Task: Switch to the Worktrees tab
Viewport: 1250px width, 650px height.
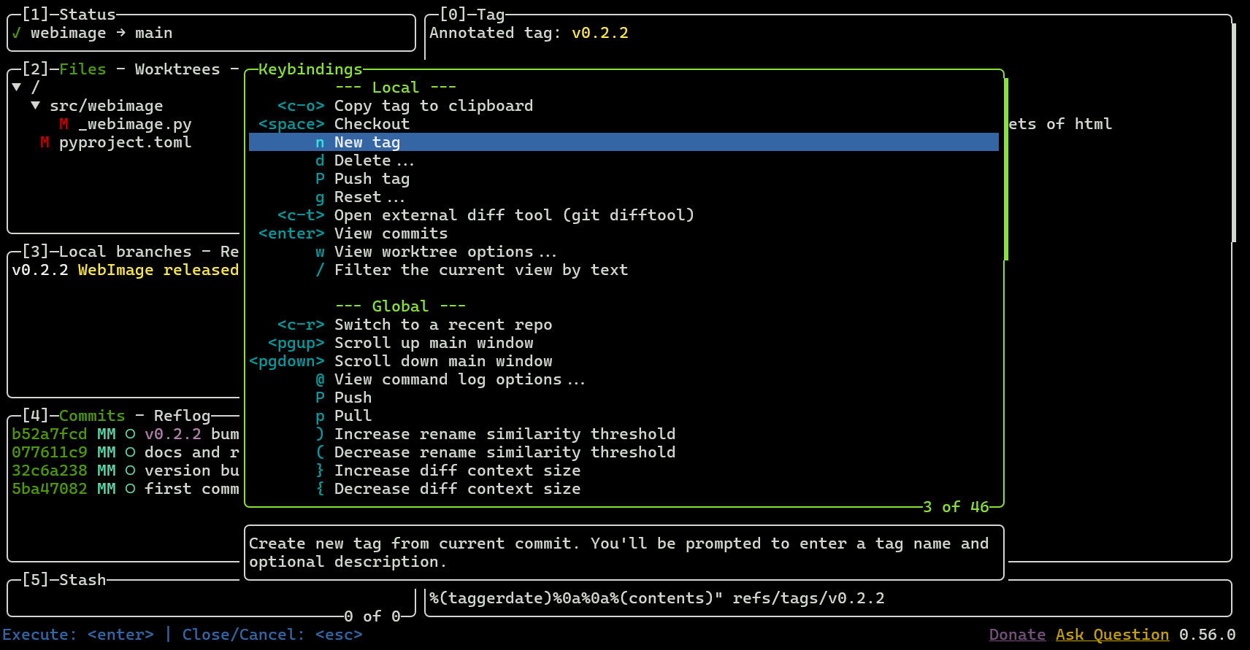Action: 177,69
